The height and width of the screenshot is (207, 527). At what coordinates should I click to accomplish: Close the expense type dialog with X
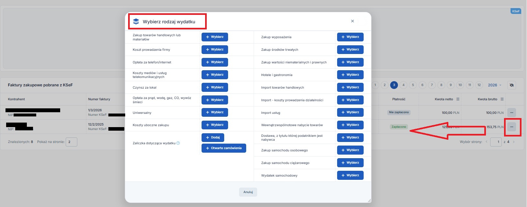pos(352,21)
